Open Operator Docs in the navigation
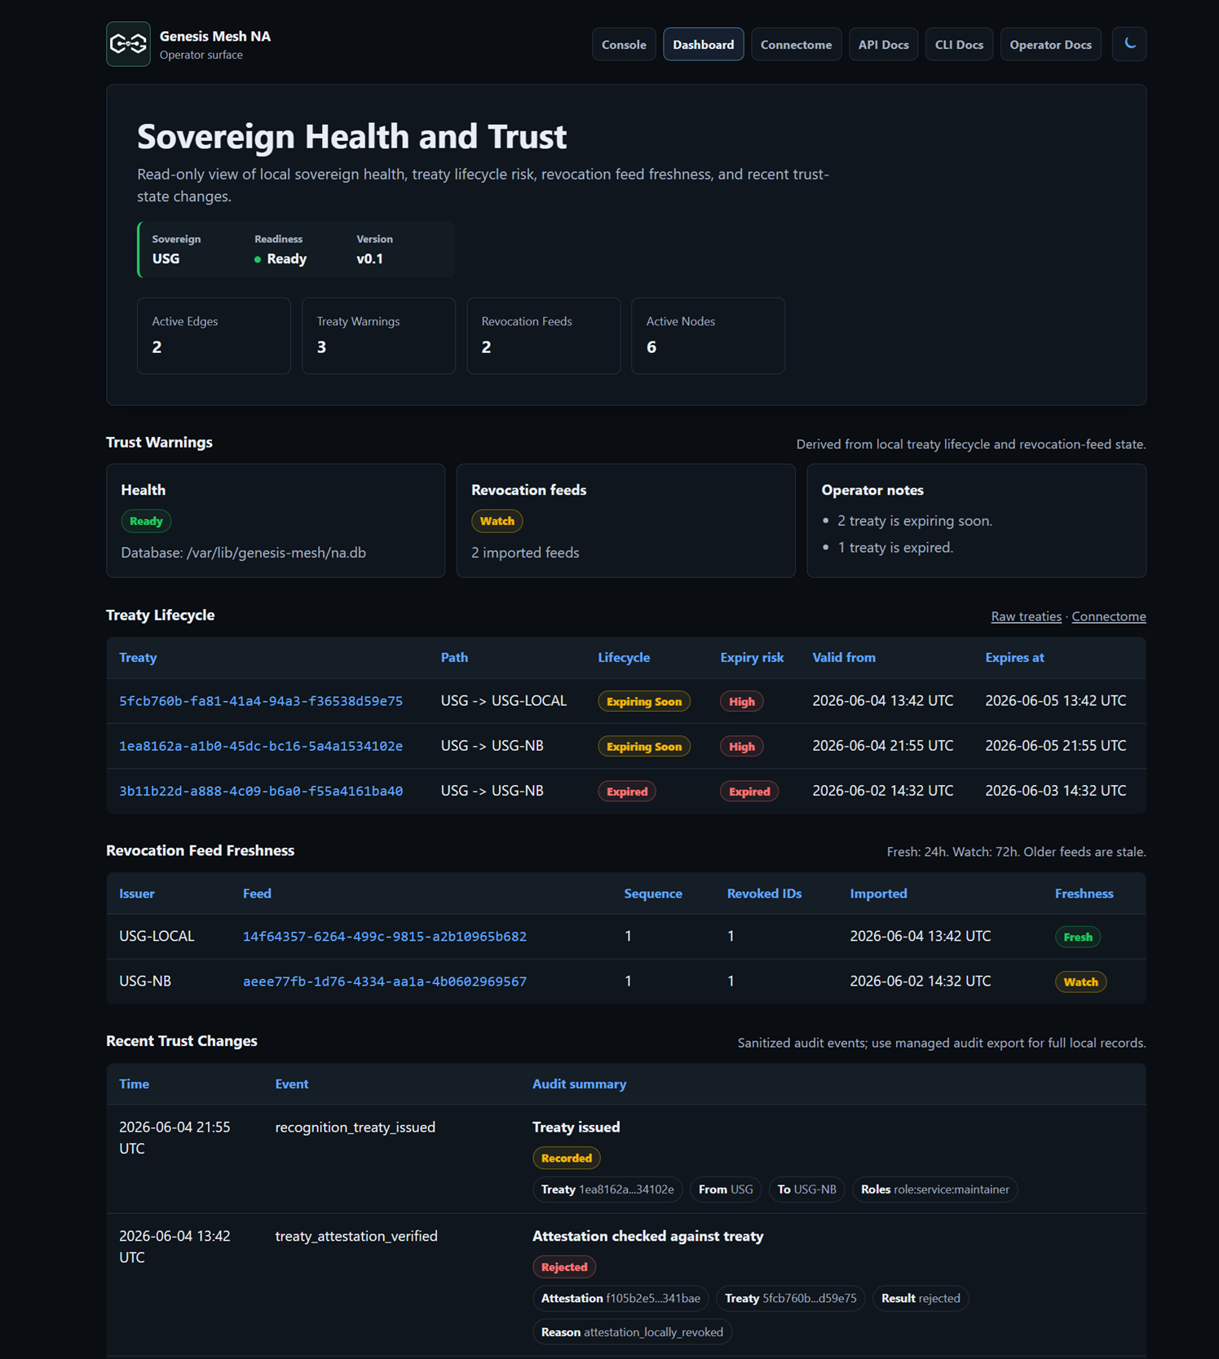1219x1359 pixels. 1050,45
